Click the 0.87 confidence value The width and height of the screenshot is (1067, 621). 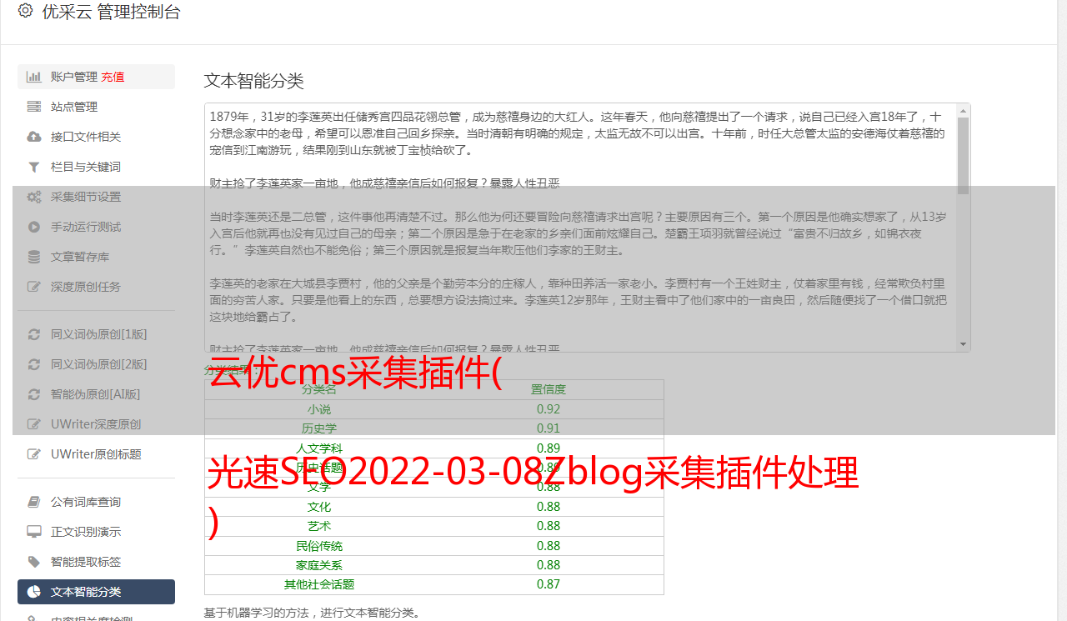pyautogui.click(x=549, y=584)
